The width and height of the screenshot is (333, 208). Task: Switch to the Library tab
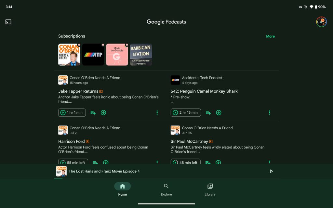(210, 189)
